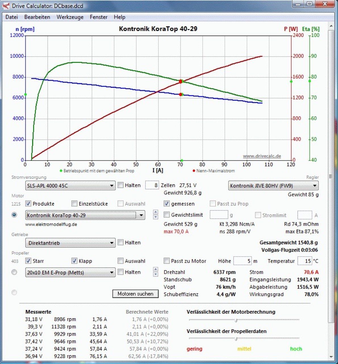Click the green marker on the current axis
This screenshot has width=338, height=364.
[x=182, y=161]
